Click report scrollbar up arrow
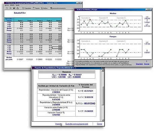This screenshot has width=154, height=131. click(x=103, y=71)
